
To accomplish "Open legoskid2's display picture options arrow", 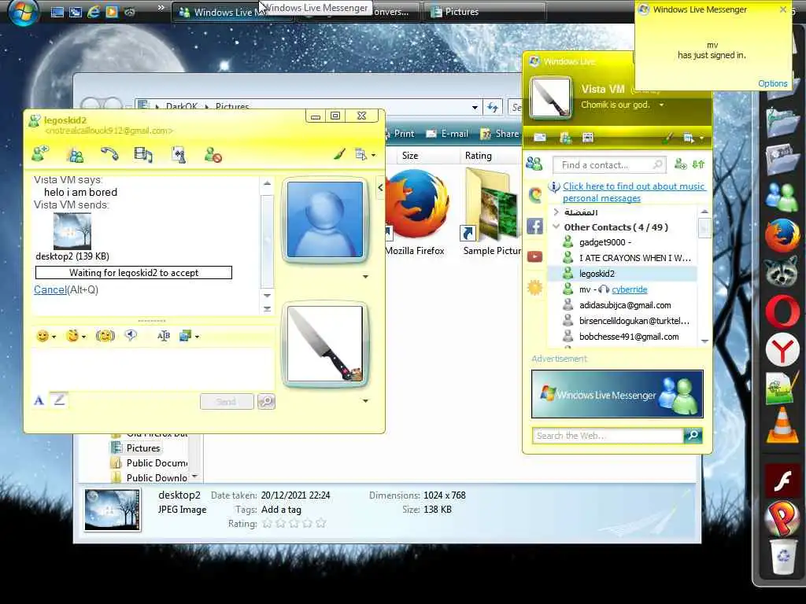I will [365, 276].
